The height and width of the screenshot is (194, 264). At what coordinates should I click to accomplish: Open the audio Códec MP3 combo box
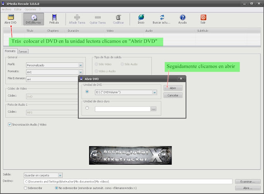click(52, 113)
